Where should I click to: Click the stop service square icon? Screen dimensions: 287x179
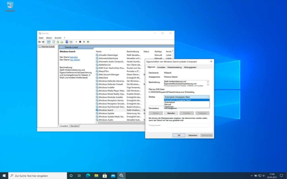tap(80, 42)
